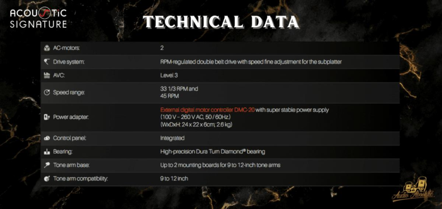
Task: Select the Dura Turn Diamond bearing text
Action: [213, 152]
